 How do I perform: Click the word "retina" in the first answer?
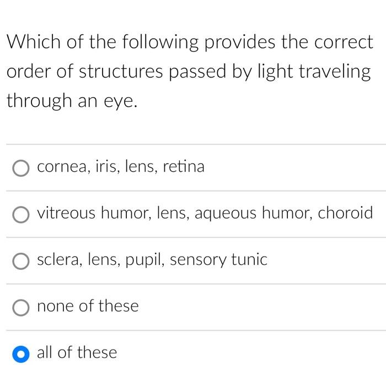point(184,166)
